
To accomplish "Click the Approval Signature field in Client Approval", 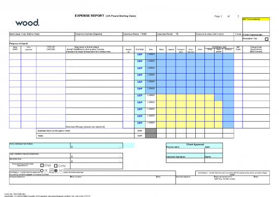I will point(185,160).
